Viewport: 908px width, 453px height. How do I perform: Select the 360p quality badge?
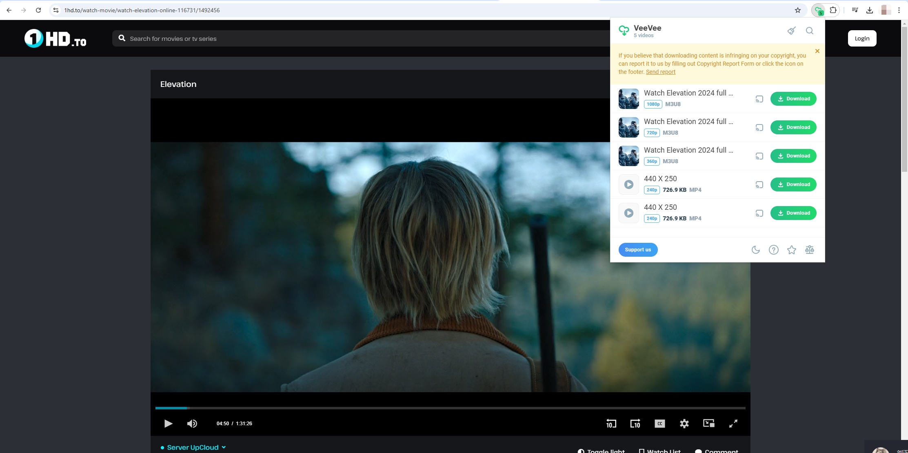652,161
